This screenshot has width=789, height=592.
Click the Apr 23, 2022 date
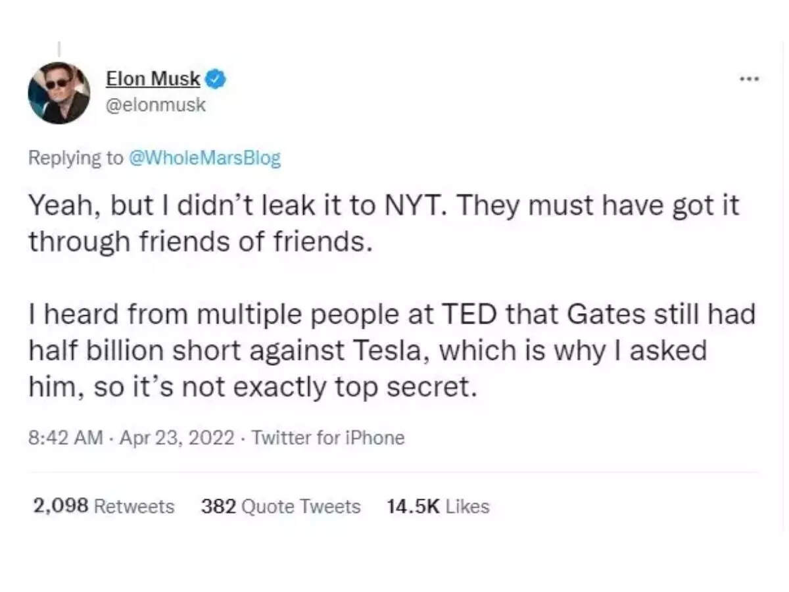(x=176, y=437)
